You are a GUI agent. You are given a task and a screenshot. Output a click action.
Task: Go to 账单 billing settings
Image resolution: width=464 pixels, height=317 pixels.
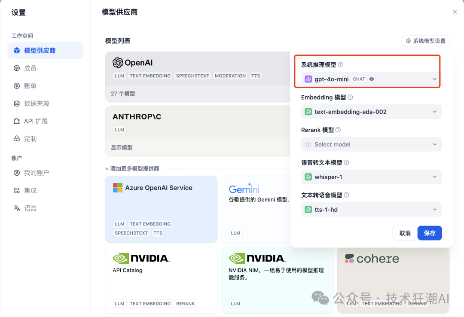pos(30,86)
